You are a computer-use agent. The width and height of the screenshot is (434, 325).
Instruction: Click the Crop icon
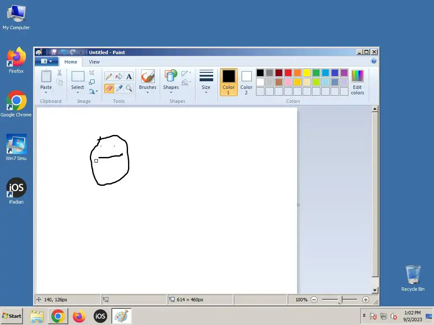(x=92, y=73)
